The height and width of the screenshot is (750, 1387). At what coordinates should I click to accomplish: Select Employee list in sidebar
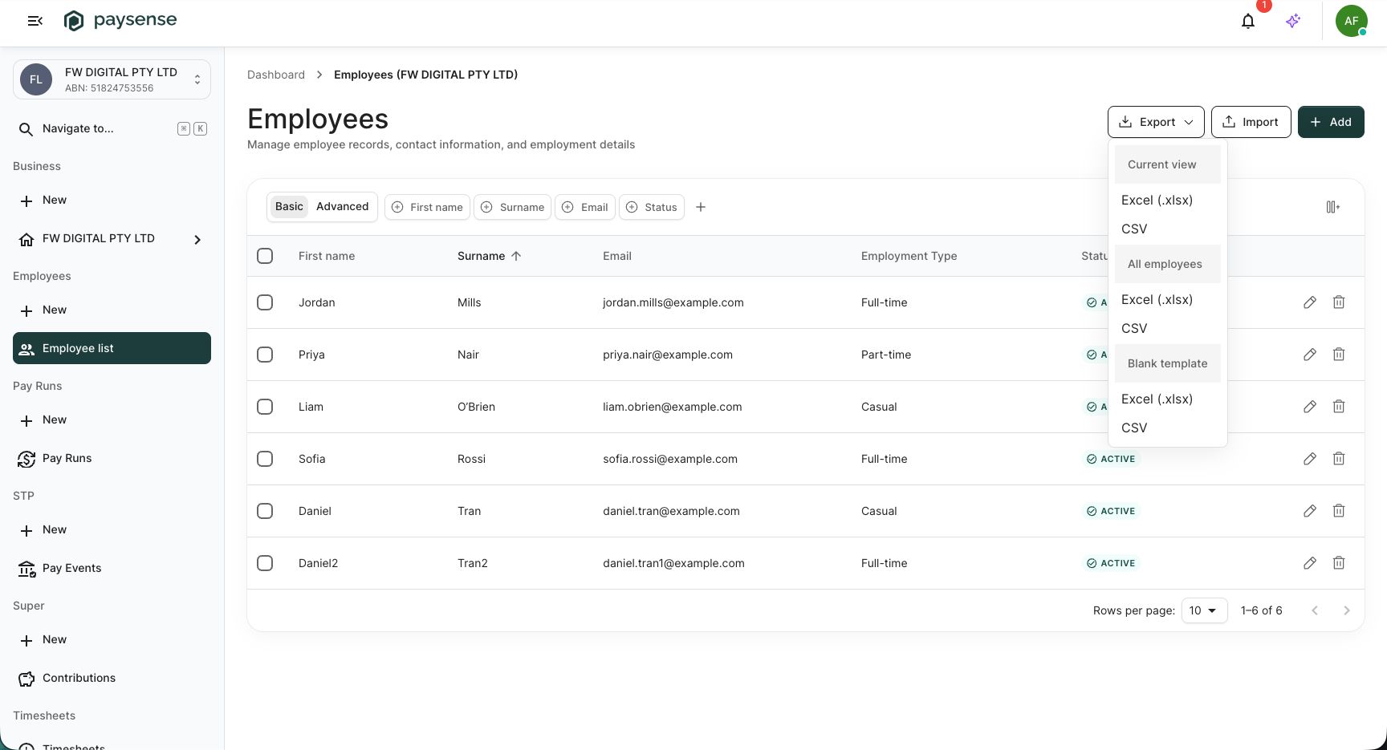click(112, 348)
